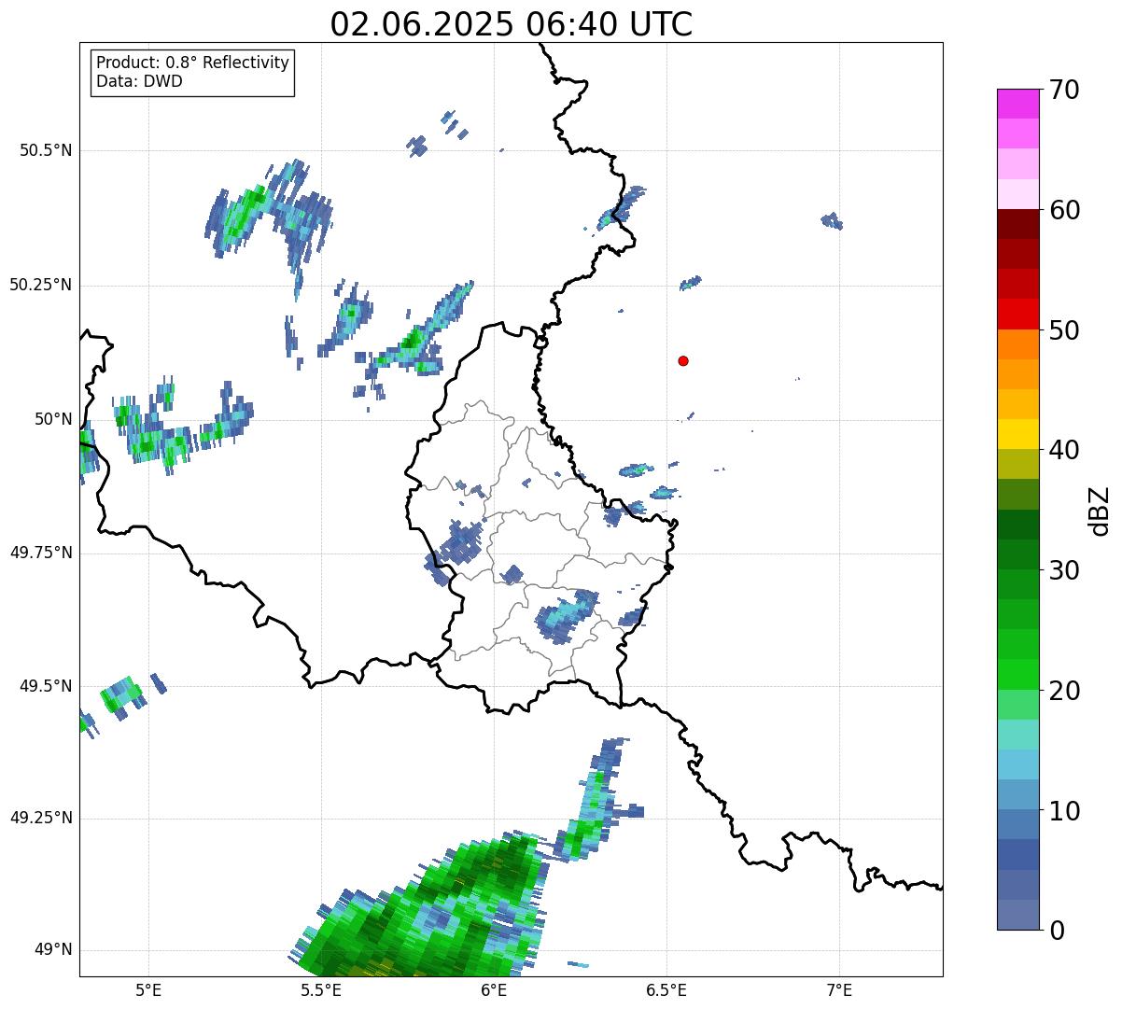The width and height of the screenshot is (1122, 1009).
Task: Click the 30 tick on colorbar
Action: coord(1065,570)
